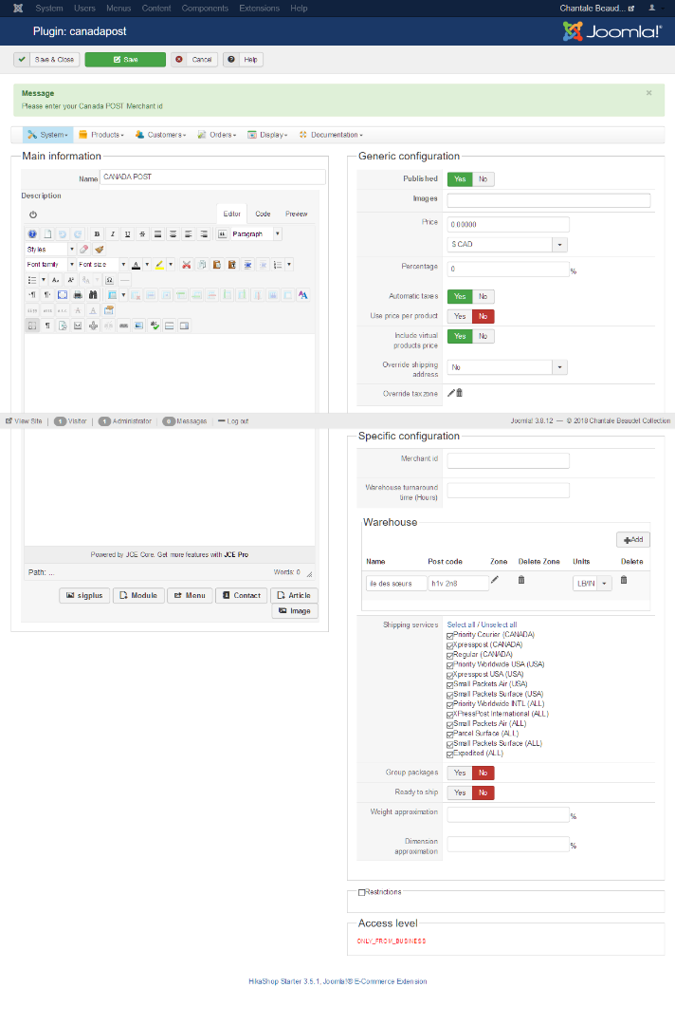
Task: Click the new document icon in editor
Action: (x=47, y=234)
